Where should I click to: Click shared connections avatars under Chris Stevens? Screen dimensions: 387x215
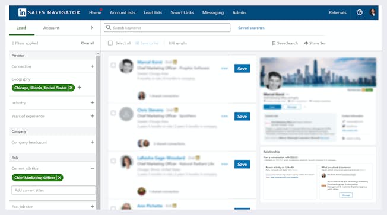pyautogui.click(x=144, y=143)
